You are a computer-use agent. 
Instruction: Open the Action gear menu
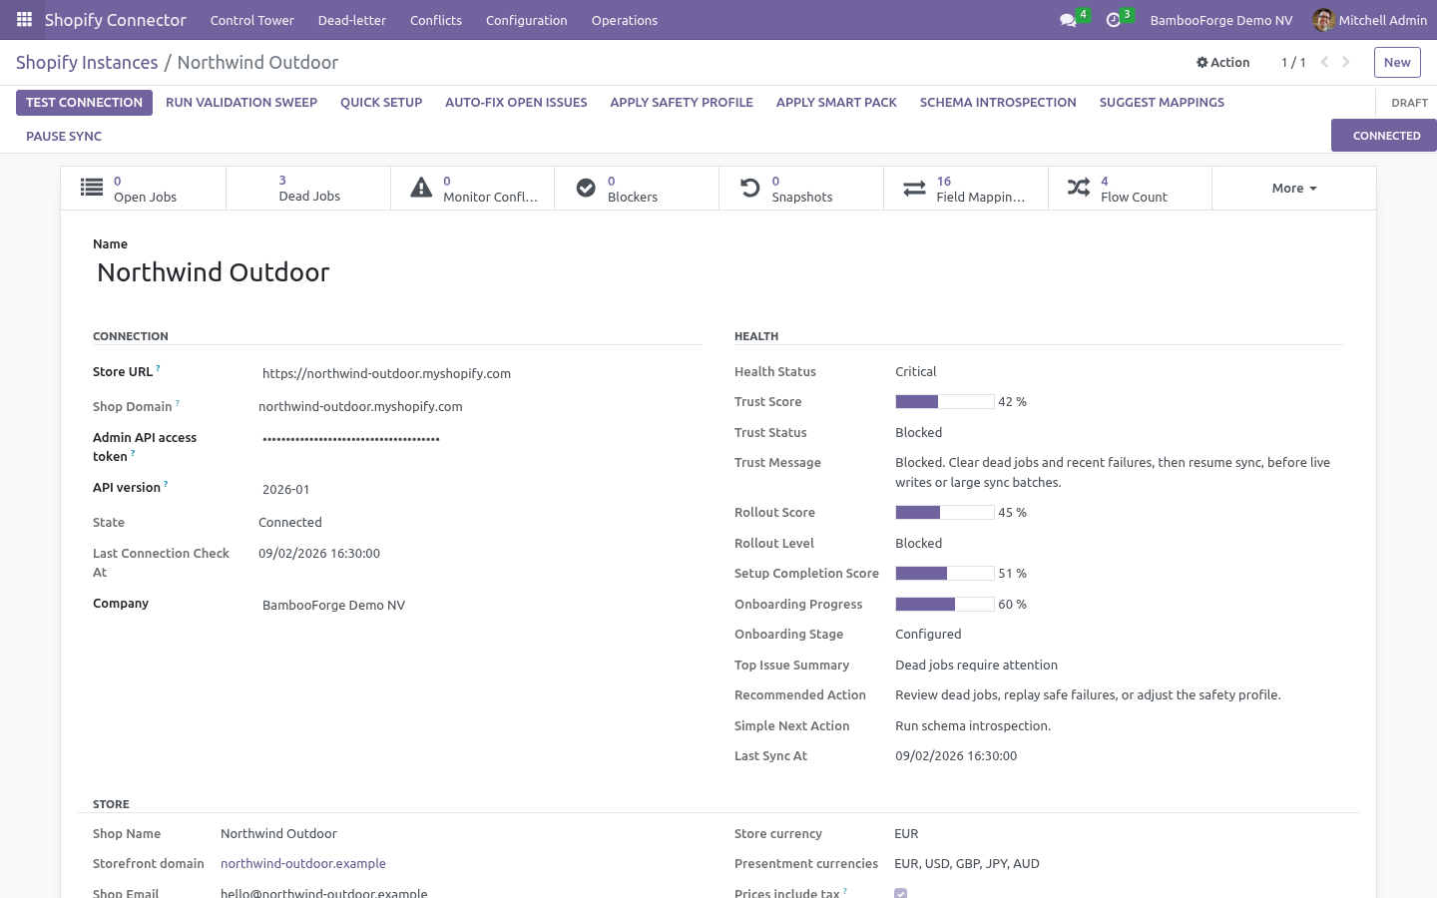click(1222, 62)
